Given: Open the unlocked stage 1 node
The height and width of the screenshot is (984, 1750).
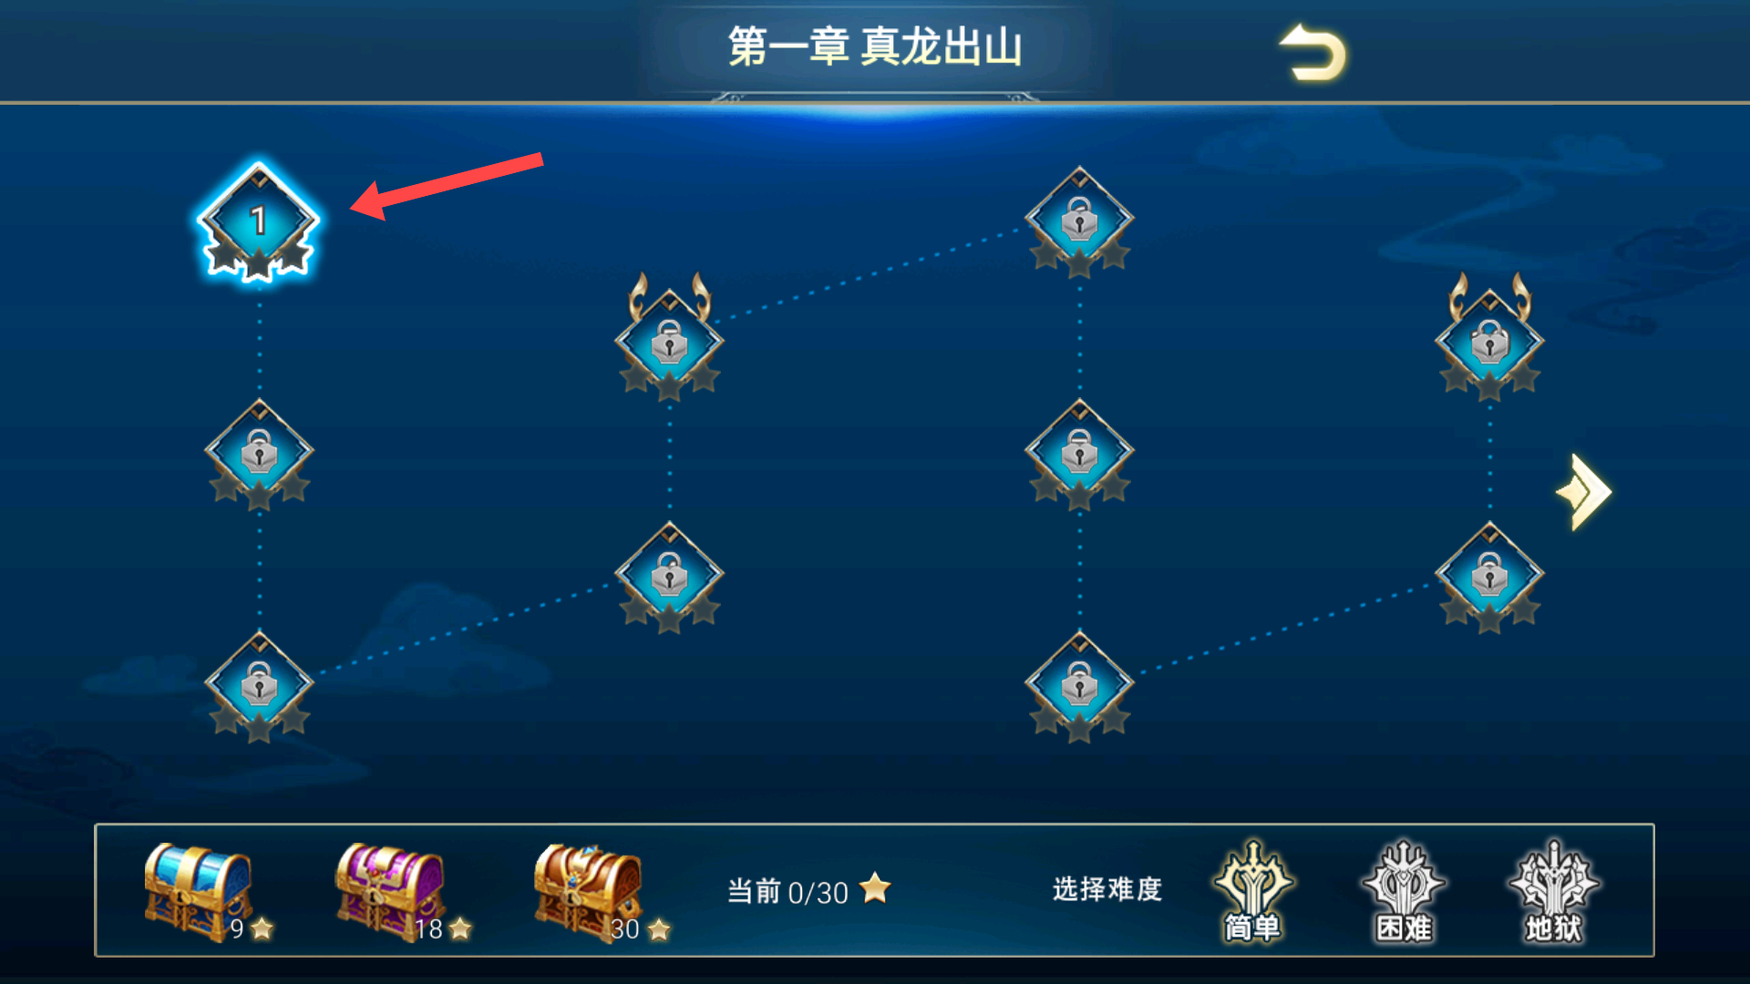Looking at the screenshot, I should [259, 221].
